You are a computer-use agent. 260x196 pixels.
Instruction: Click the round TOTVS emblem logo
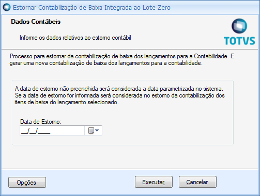(x=239, y=26)
